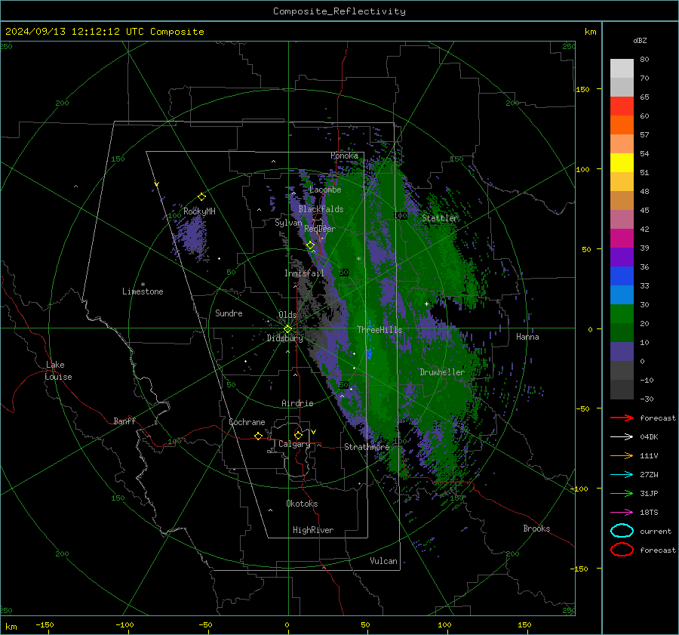Click the red forecast ellipse in legend
679x635 pixels.
(622, 550)
